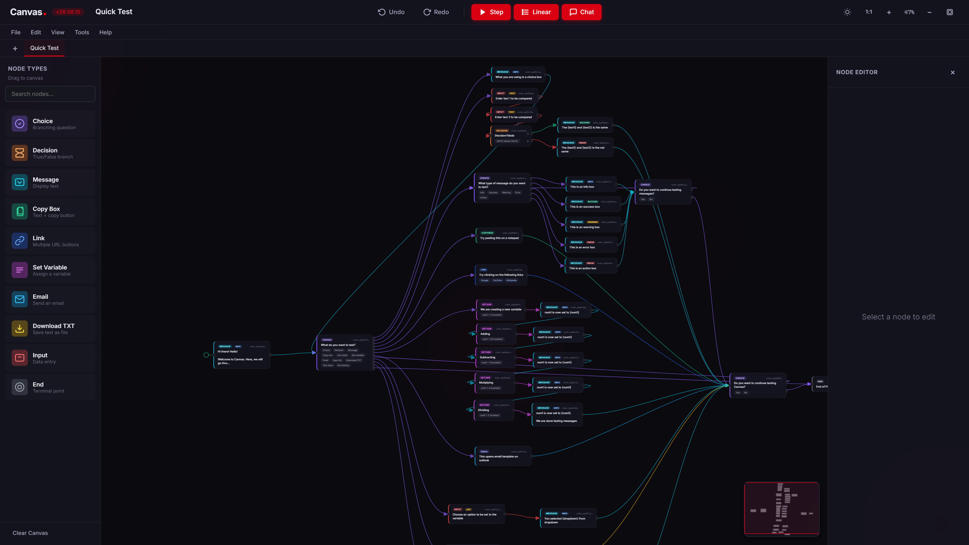Image resolution: width=969 pixels, height=545 pixels.
Task: Click Clear Canvas
Action: pos(30,533)
